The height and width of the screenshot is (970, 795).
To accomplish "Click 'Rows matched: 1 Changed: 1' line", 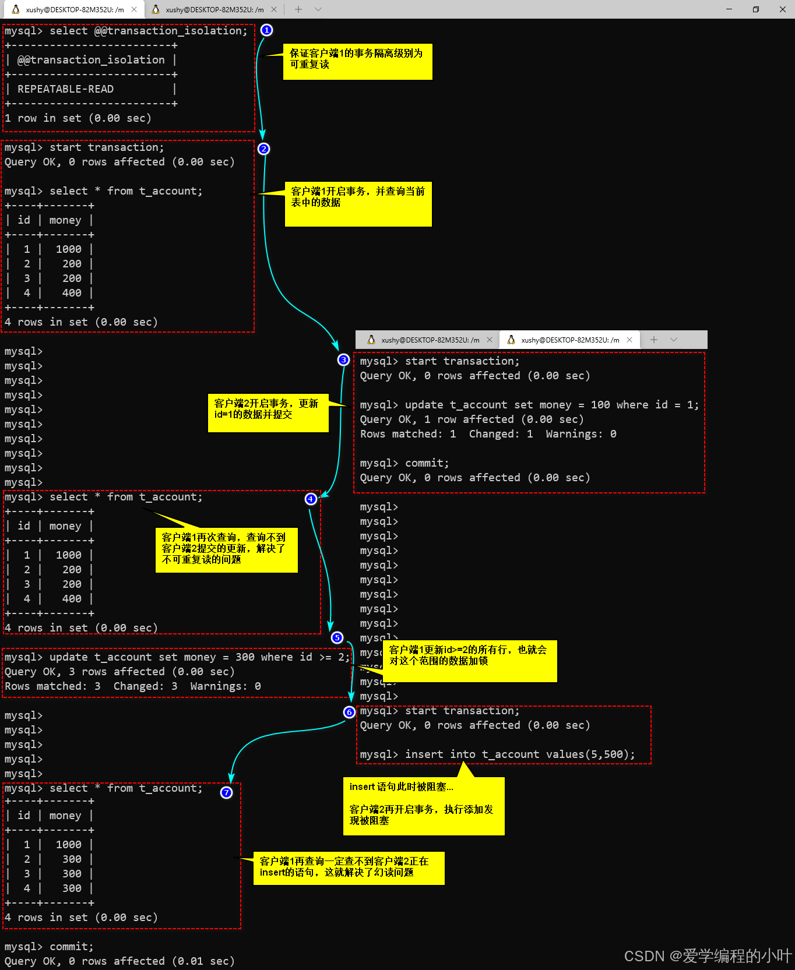I will coord(488,434).
